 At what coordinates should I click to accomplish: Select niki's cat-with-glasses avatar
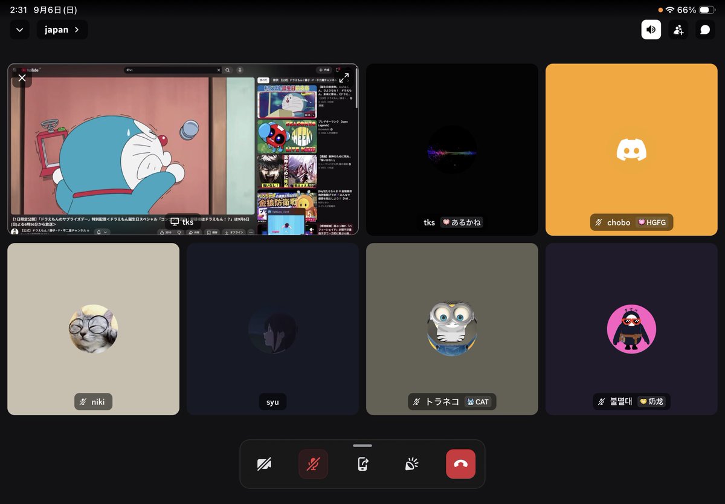coord(93,329)
